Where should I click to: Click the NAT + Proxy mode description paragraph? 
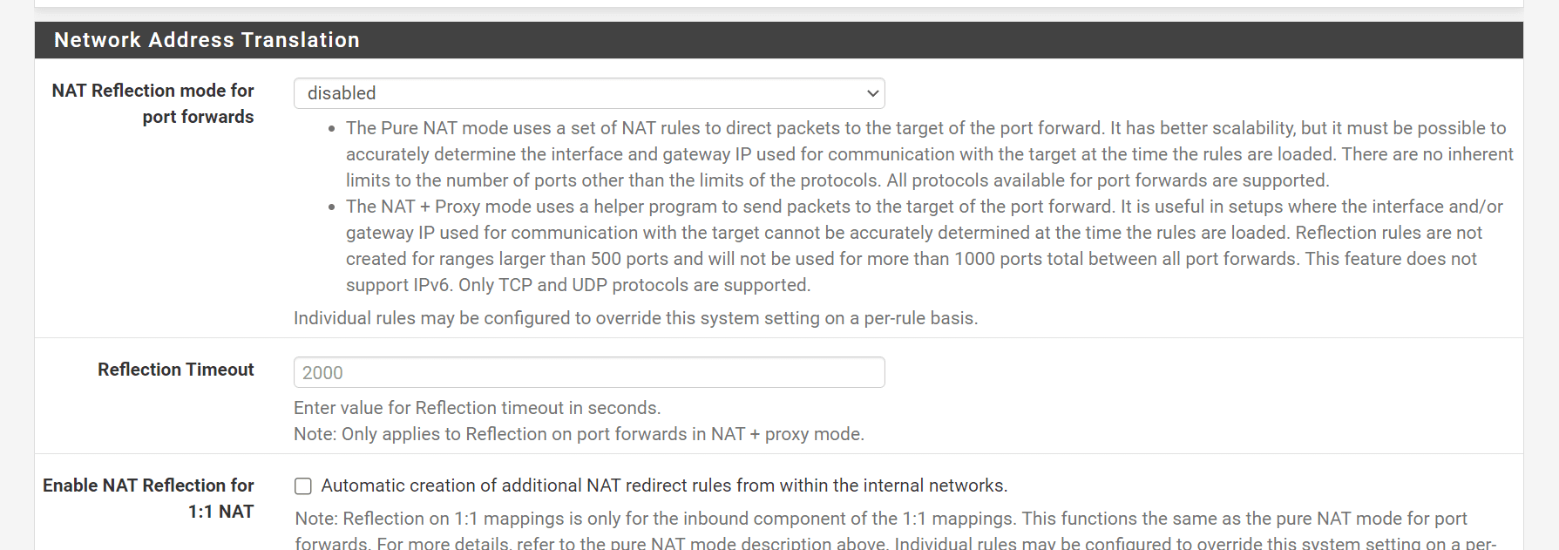(925, 246)
